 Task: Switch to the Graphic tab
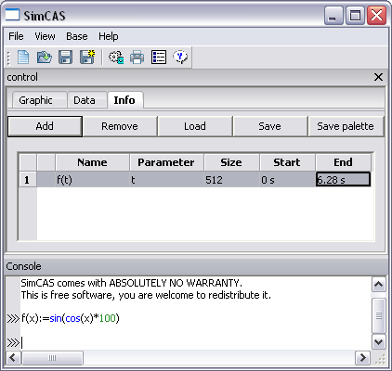[x=35, y=100]
